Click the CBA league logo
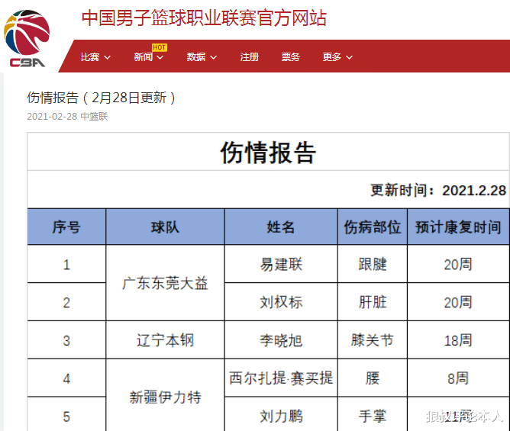 pos(27,39)
